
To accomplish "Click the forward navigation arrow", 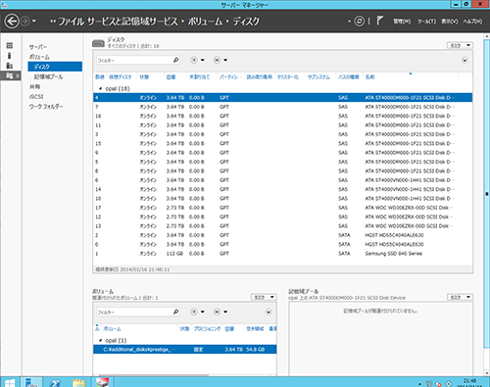I will pos(25,22).
